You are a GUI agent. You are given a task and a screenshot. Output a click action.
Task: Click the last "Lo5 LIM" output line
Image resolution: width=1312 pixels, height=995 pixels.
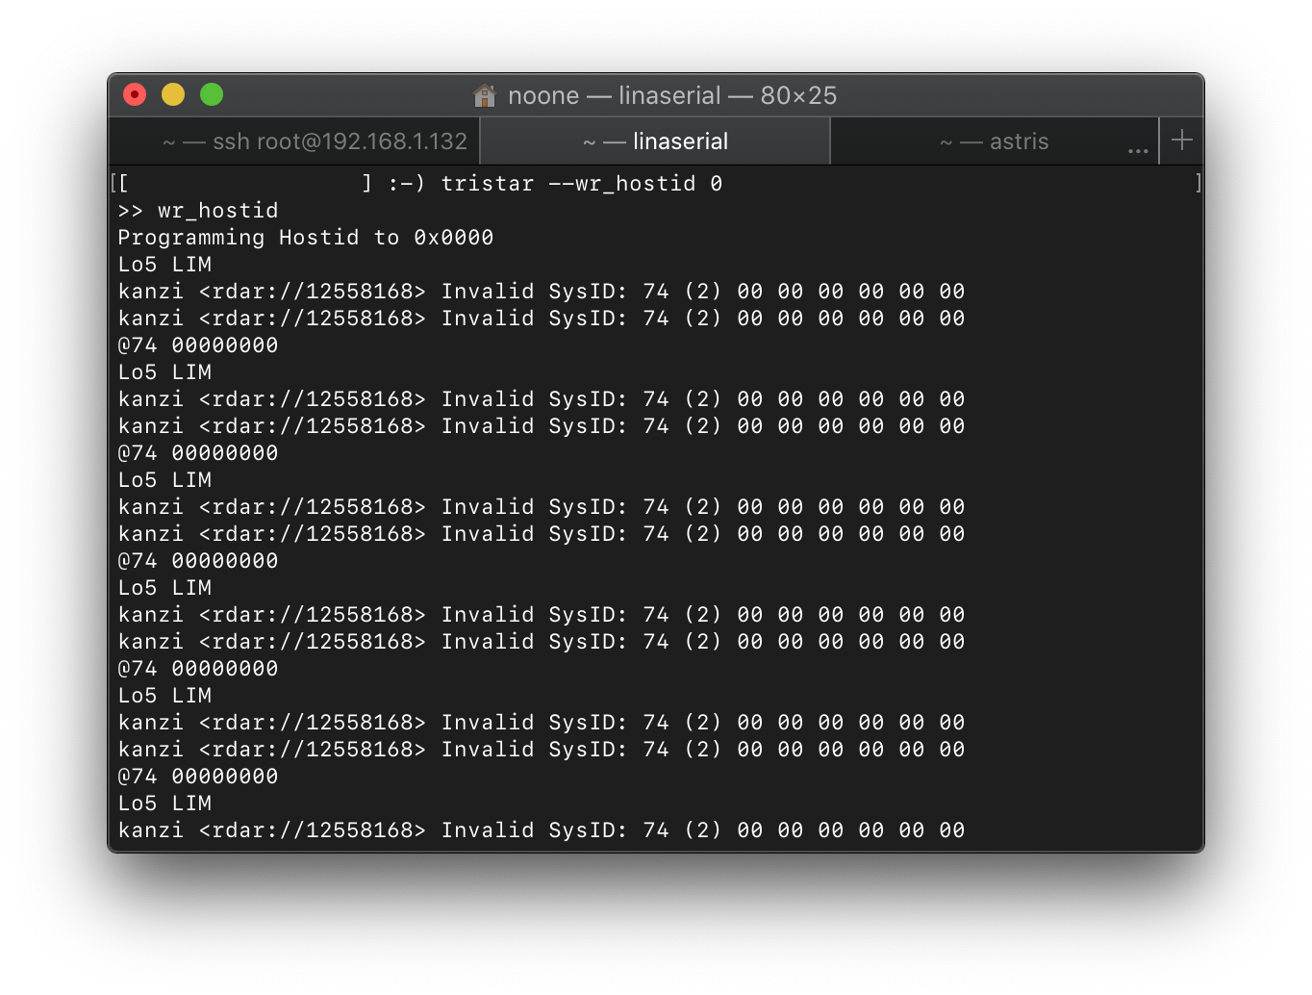coord(164,804)
